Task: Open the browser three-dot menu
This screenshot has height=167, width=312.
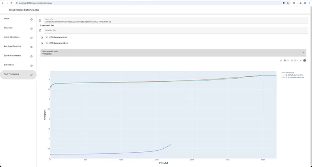Action: [309, 3]
